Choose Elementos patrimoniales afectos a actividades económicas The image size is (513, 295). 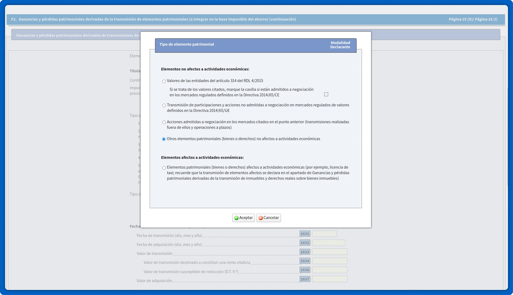tap(164, 168)
